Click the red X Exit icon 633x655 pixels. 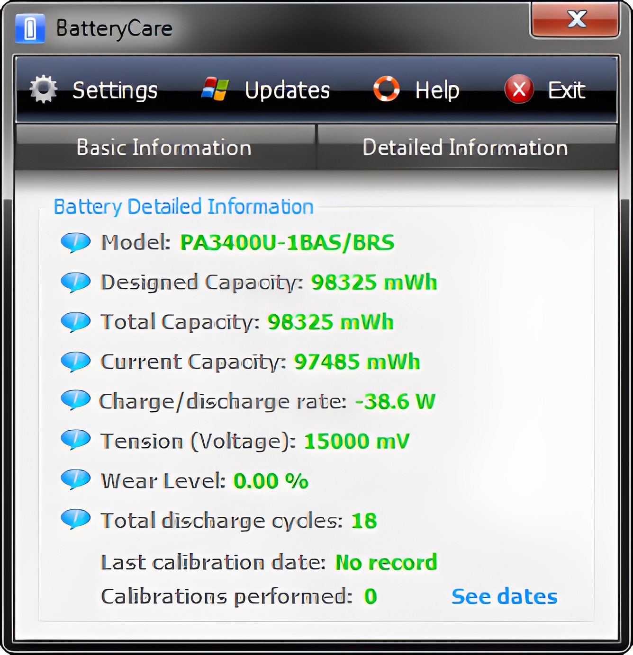click(519, 89)
